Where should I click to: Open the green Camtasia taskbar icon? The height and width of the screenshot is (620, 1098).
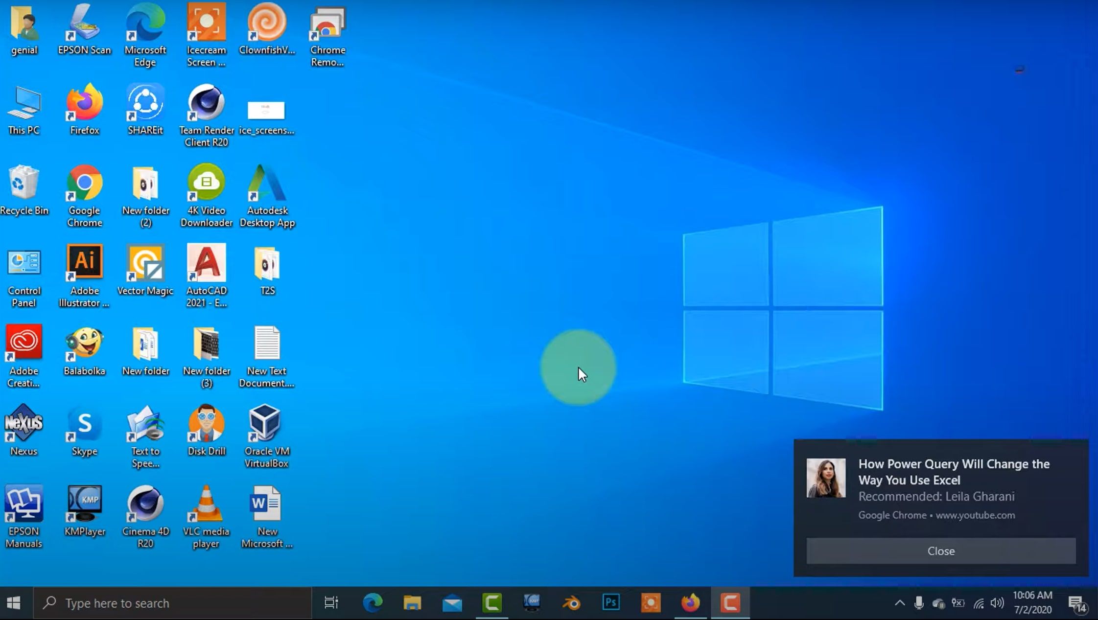tap(492, 603)
